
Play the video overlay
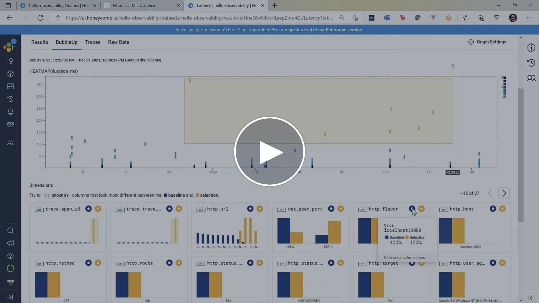269,151
